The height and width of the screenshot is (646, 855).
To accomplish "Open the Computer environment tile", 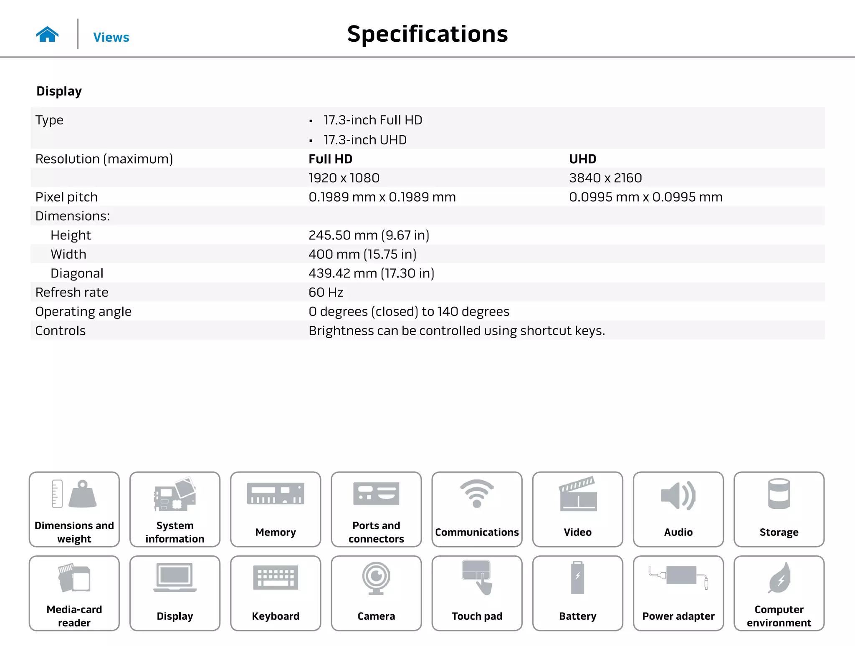I will pos(779,593).
